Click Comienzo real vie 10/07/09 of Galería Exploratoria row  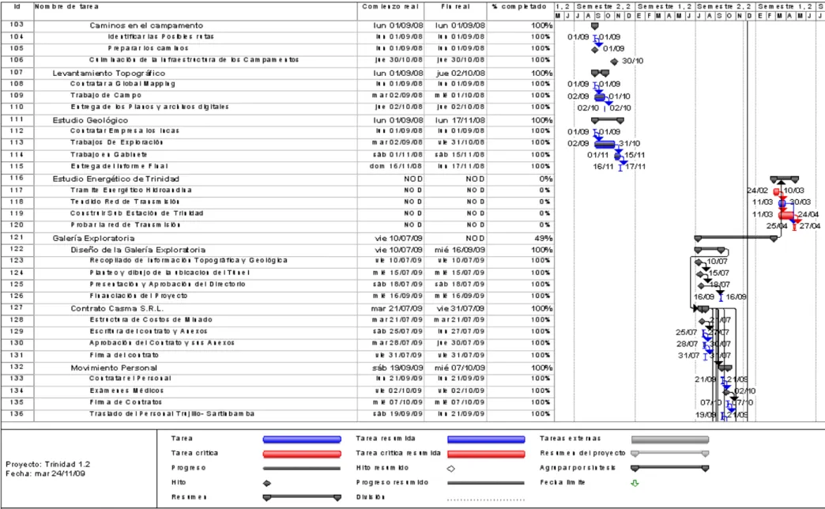point(399,238)
